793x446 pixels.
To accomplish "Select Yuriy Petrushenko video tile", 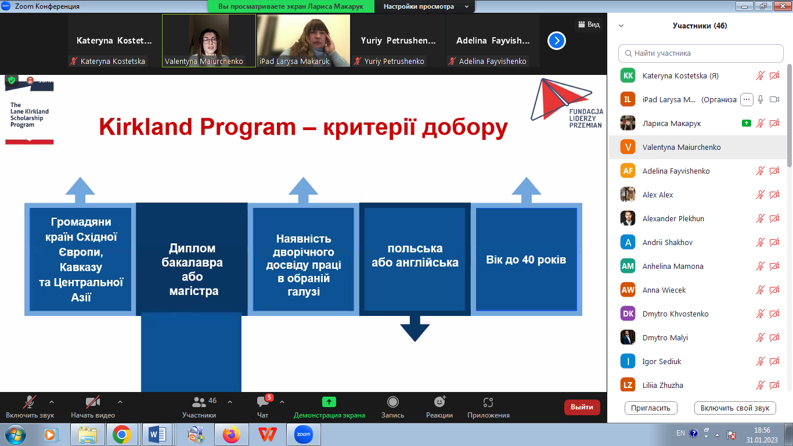I will coord(398,41).
